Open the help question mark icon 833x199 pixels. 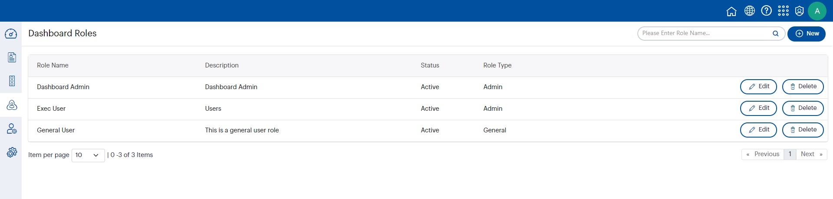[767, 11]
